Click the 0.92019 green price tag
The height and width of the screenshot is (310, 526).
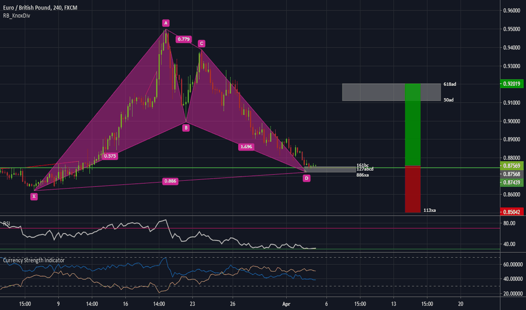pos(511,84)
